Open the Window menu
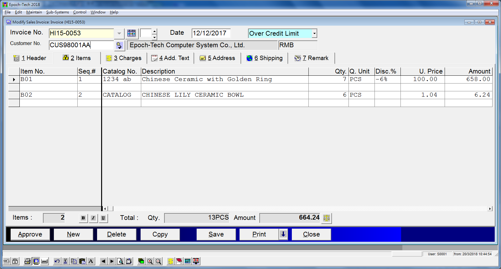 click(98, 12)
